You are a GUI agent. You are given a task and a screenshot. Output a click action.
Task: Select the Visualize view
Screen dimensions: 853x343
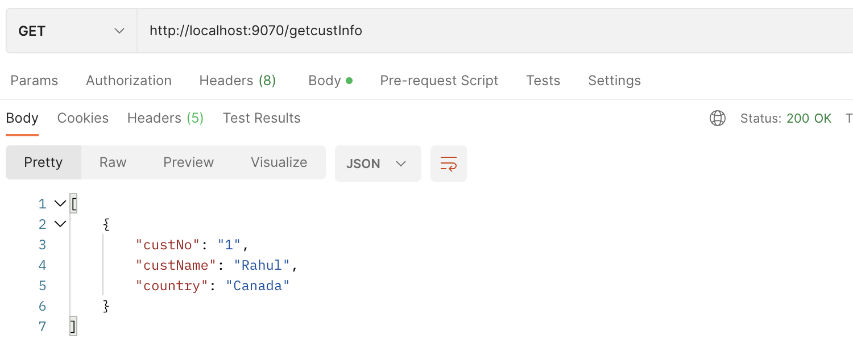[279, 162]
